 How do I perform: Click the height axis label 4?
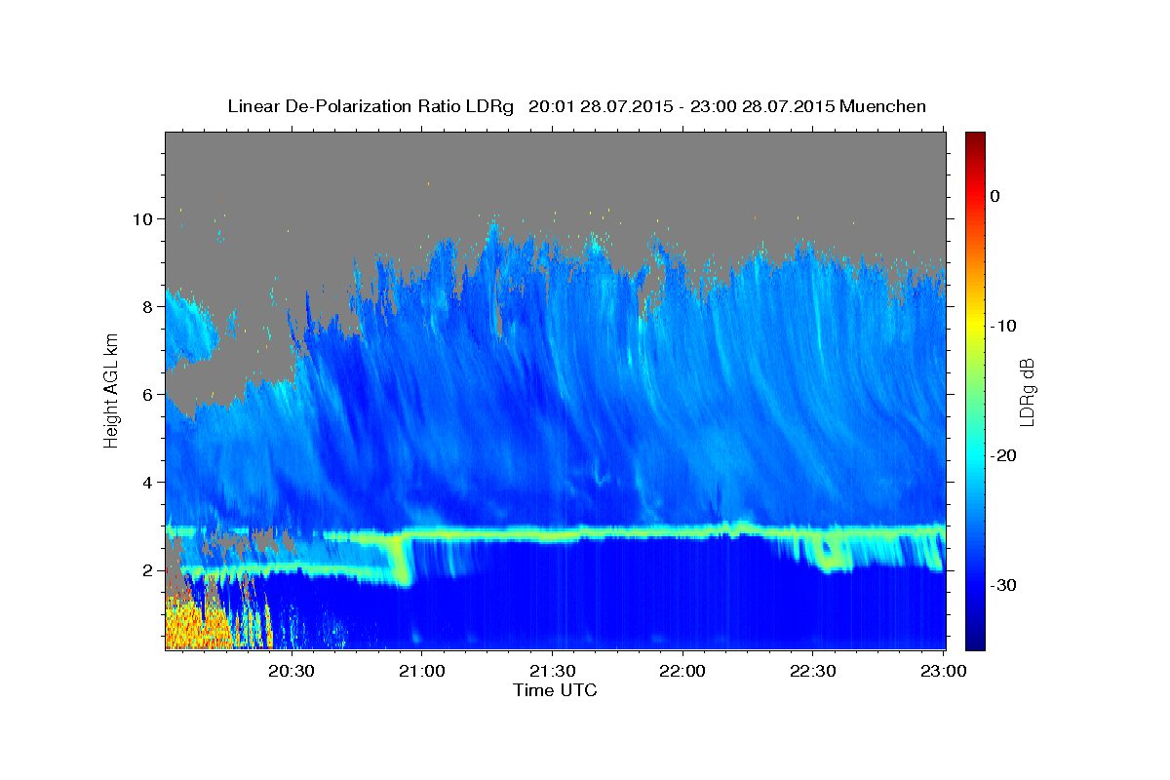149,482
